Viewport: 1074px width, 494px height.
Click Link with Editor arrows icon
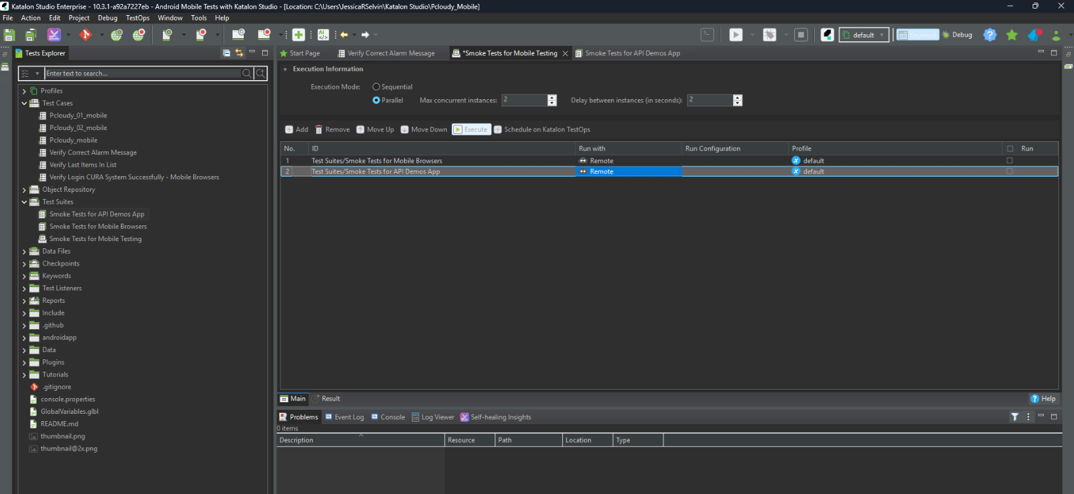239,53
